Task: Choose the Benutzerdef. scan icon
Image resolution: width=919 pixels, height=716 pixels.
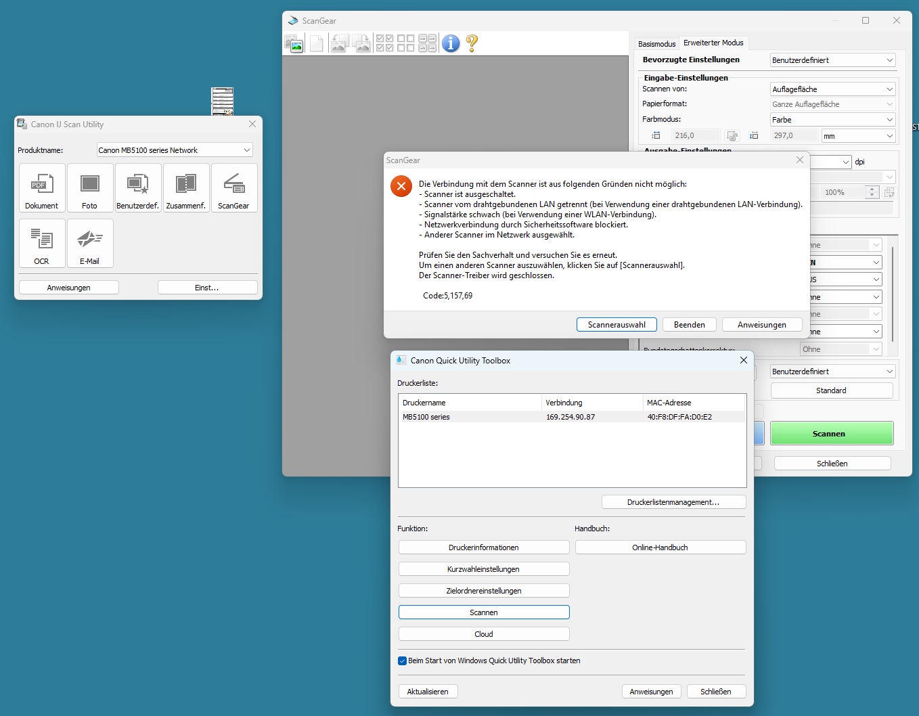Action: (x=138, y=188)
